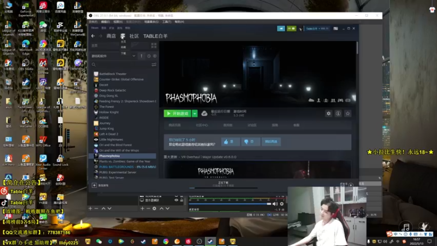437x246 pixels.
Task: Open the OBS 工具(T) menu
Action: tap(167, 22)
